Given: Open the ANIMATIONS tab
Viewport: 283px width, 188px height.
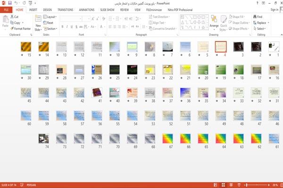Looking at the screenshot, I should click(x=87, y=10).
